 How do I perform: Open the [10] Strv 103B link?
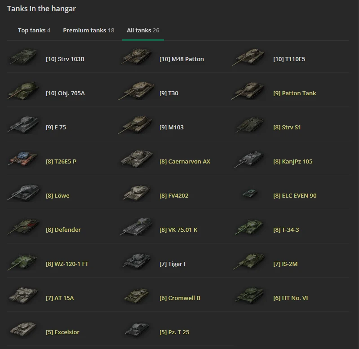[x=65, y=59]
